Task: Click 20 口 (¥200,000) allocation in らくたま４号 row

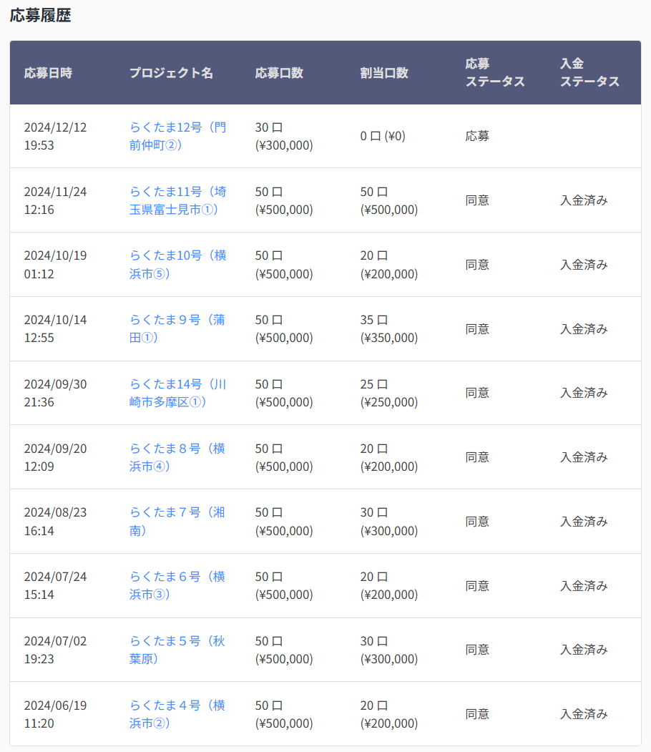Action: pyautogui.click(x=388, y=714)
